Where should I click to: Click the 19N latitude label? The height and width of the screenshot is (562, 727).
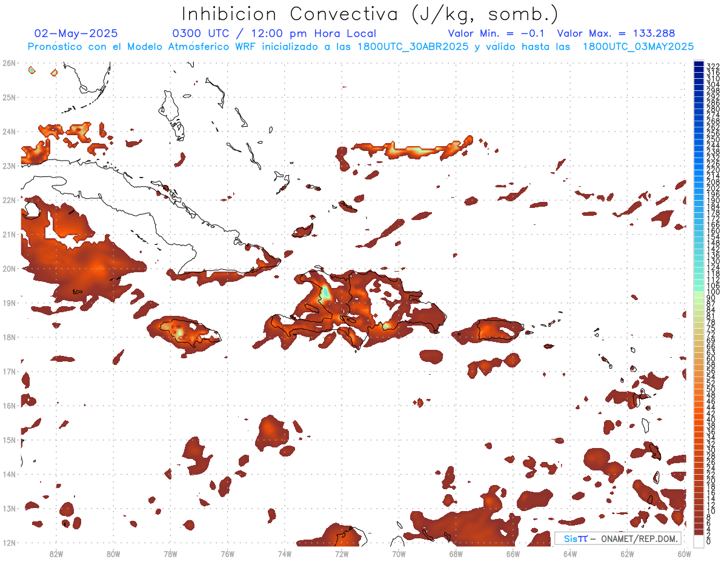click(8, 303)
